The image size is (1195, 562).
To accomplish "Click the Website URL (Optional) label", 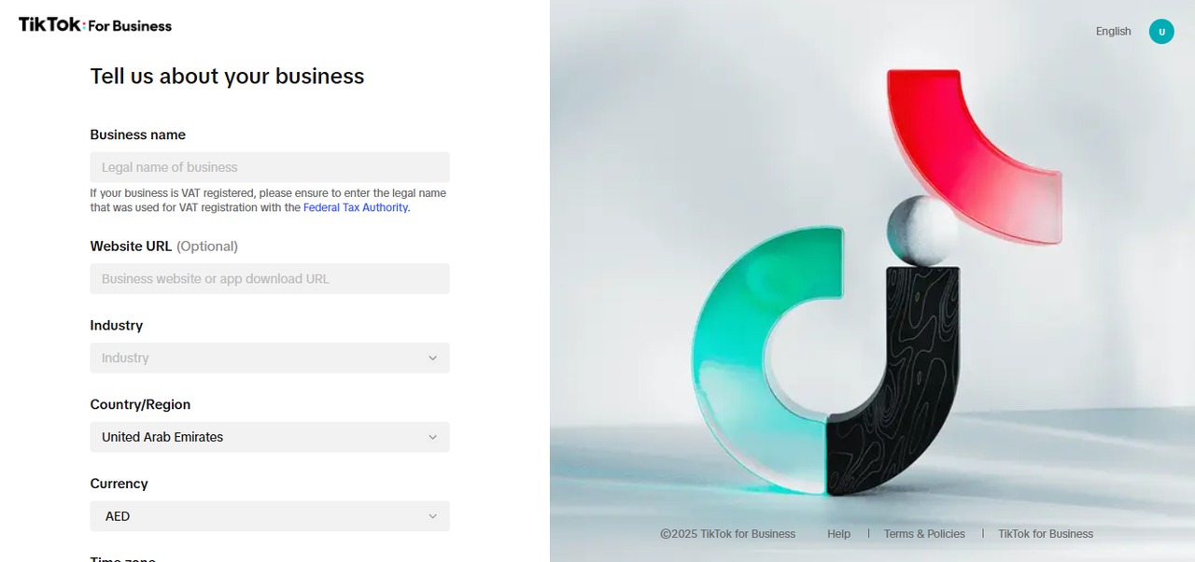I will (x=163, y=246).
